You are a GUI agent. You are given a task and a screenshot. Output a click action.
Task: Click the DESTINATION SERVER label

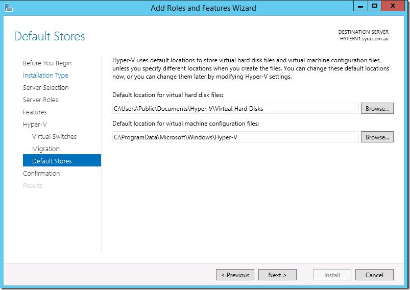(363, 32)
